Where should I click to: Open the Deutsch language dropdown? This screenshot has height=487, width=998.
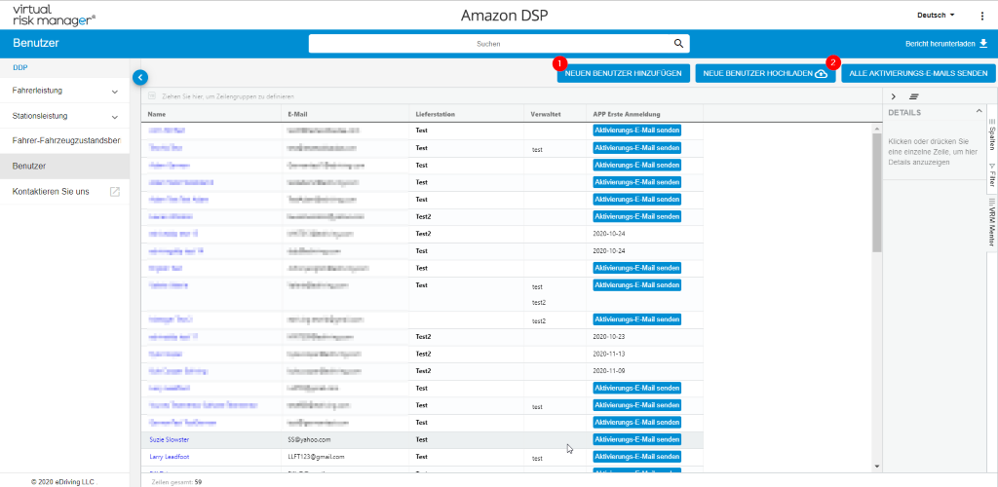936,15
